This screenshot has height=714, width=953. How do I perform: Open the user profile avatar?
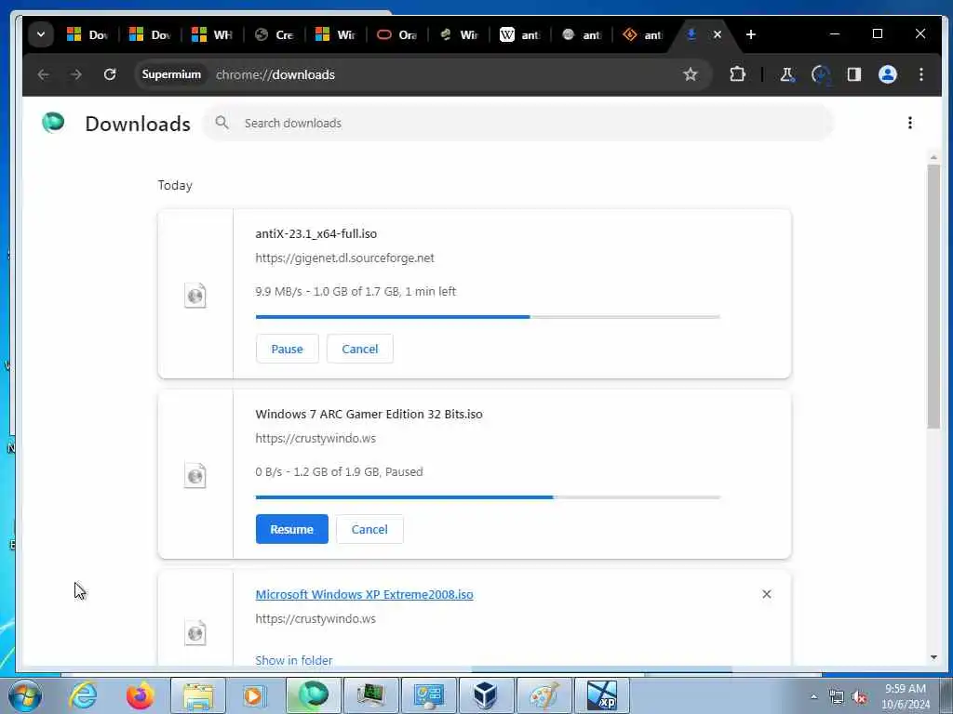pos(887,74)
